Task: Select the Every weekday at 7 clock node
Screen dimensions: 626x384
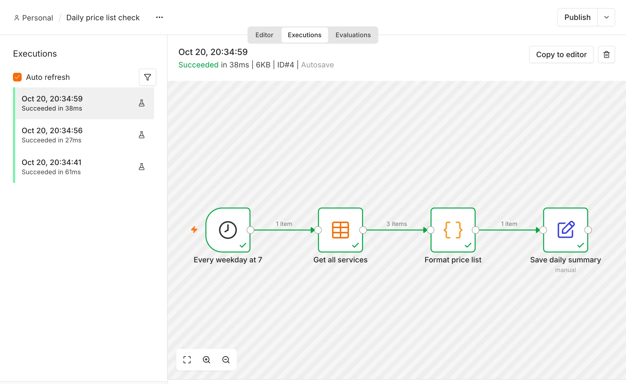Action: point(228,230)
